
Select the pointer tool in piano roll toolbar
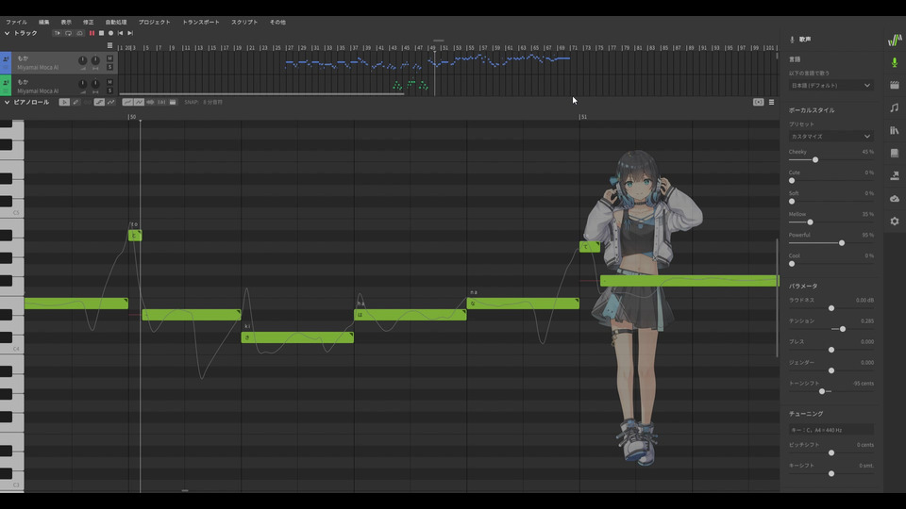[64, 102]
